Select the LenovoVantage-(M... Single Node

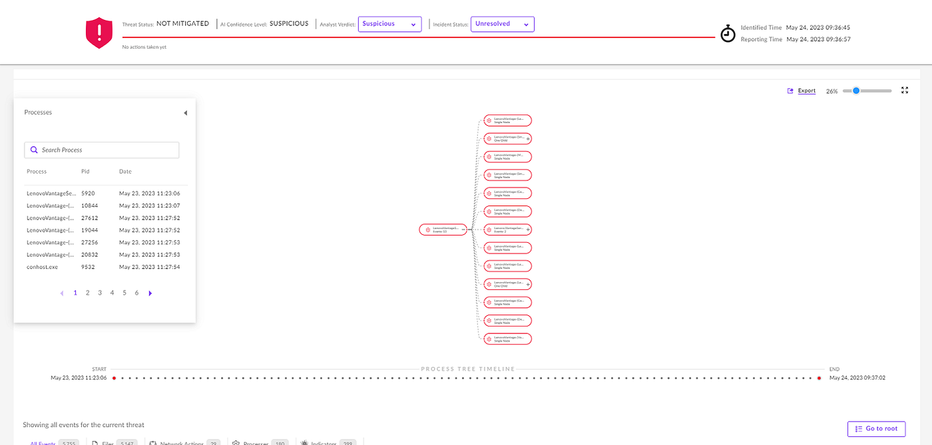point(508,157)
